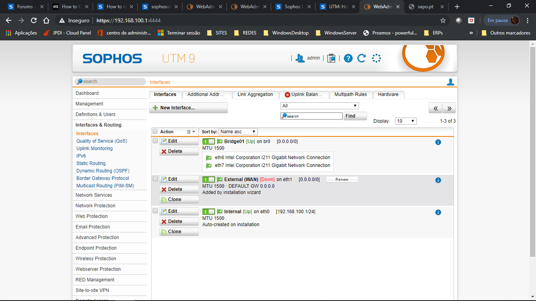Click Renew on External (WAN) interface
The width and height of the screenshot is (536, 301).
point(342,180)
